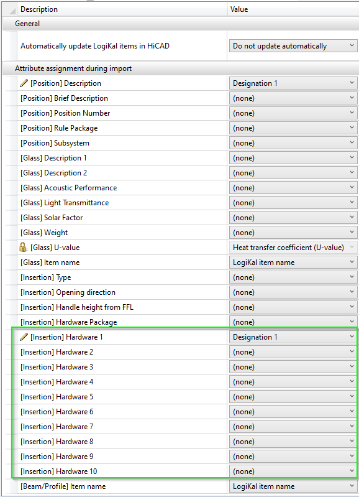This screenshot has height=497, width=359.
Task: Open the [Glass] Solar Factor dropdown
Action: coord(293,218)
